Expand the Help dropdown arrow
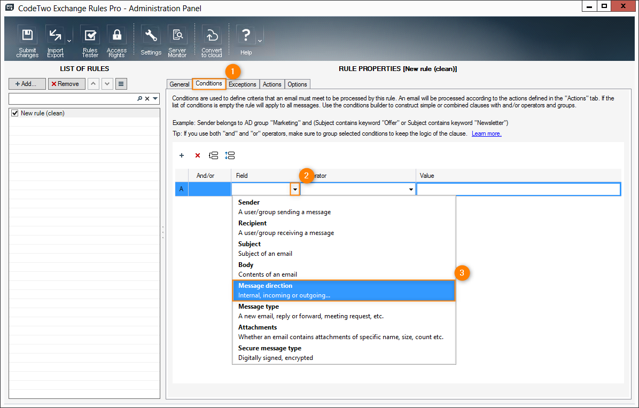 [260, 41]
